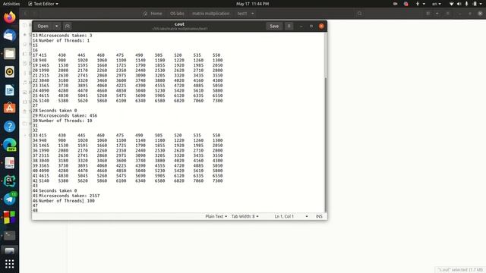
Task: Go to Home in the Files path bar
Action: 153,14
